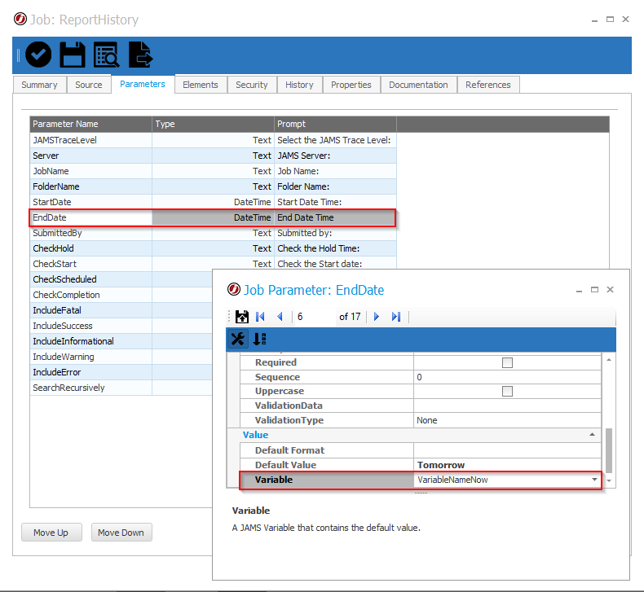
Task: Click the save icon in Job Parameter dialog
Action: (242, 317)
